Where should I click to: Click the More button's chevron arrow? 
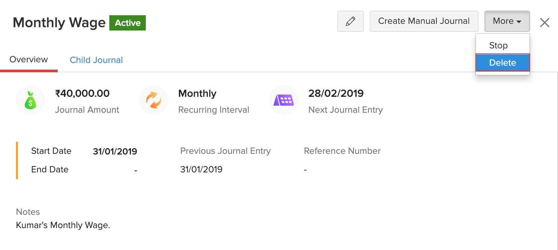coord(520,22)
